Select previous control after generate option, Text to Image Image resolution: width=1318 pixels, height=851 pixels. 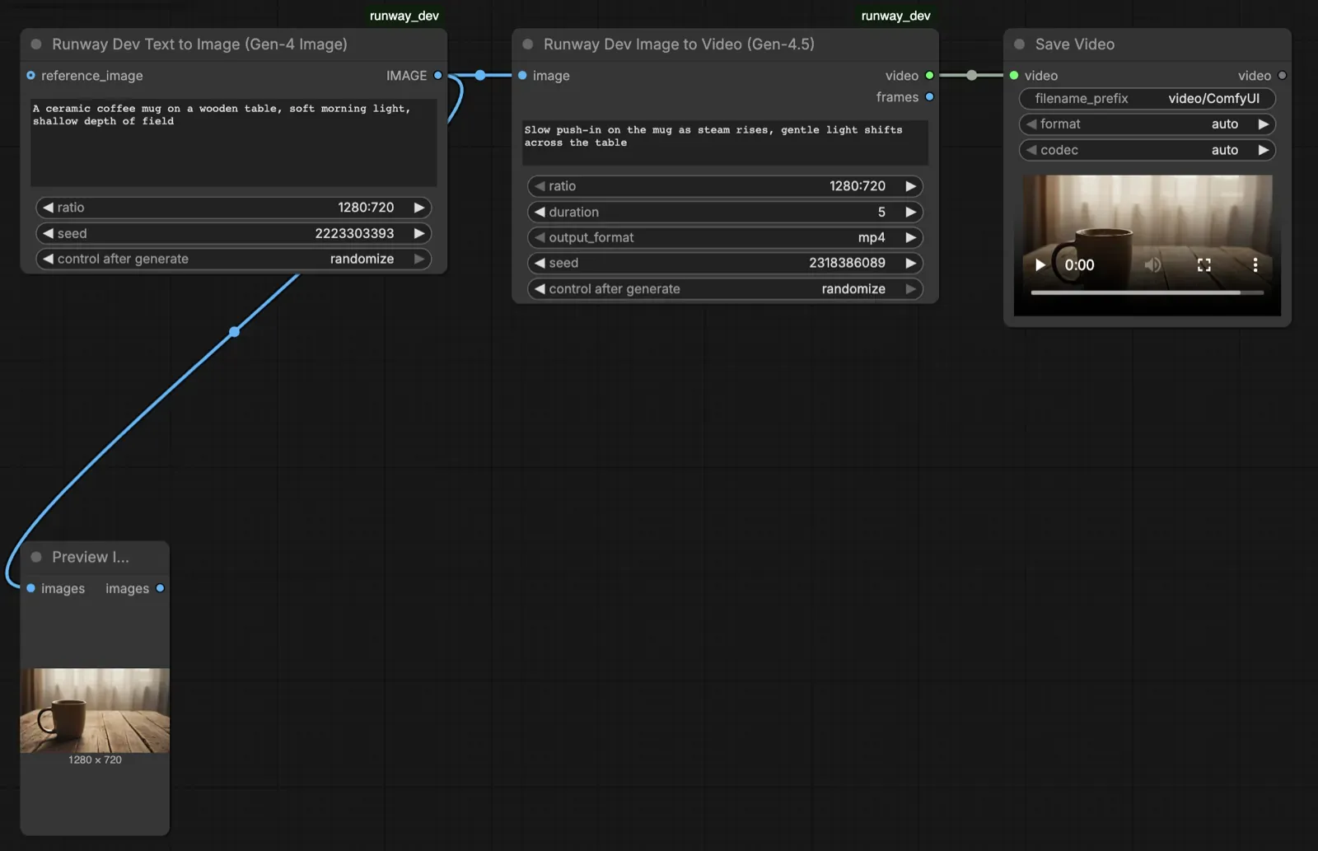tap(48, 259)
